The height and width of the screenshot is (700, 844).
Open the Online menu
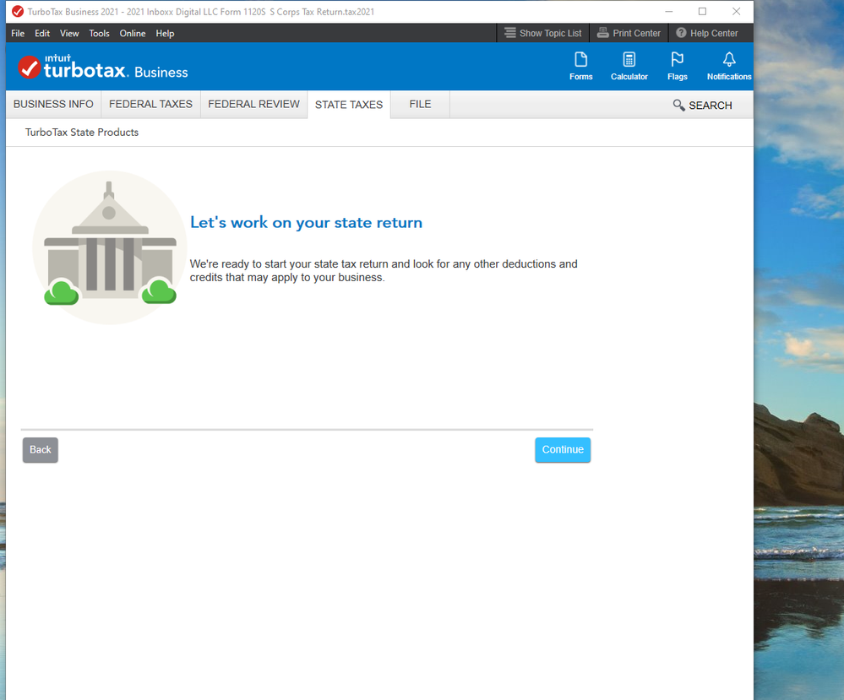point(133,34)
